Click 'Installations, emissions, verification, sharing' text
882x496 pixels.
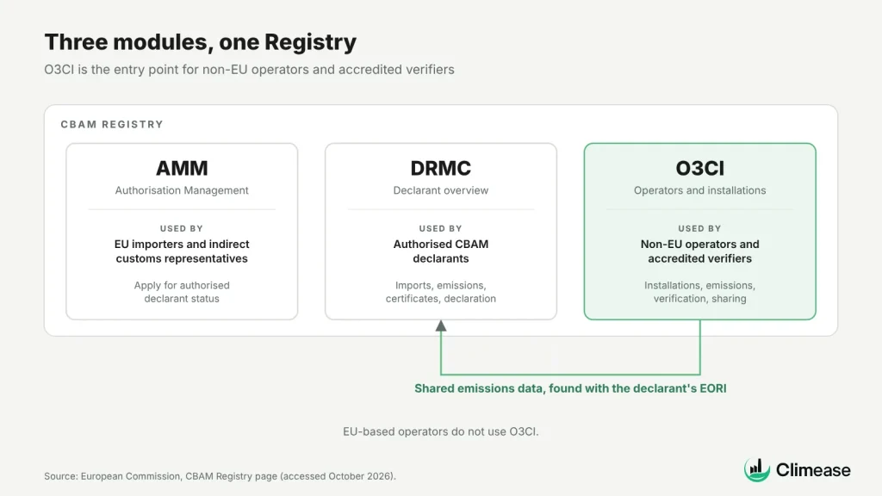(699, 292)
